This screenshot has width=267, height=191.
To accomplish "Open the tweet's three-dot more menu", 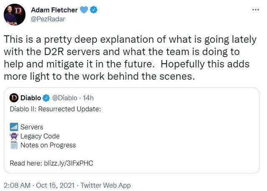I will tap(256, 10).
